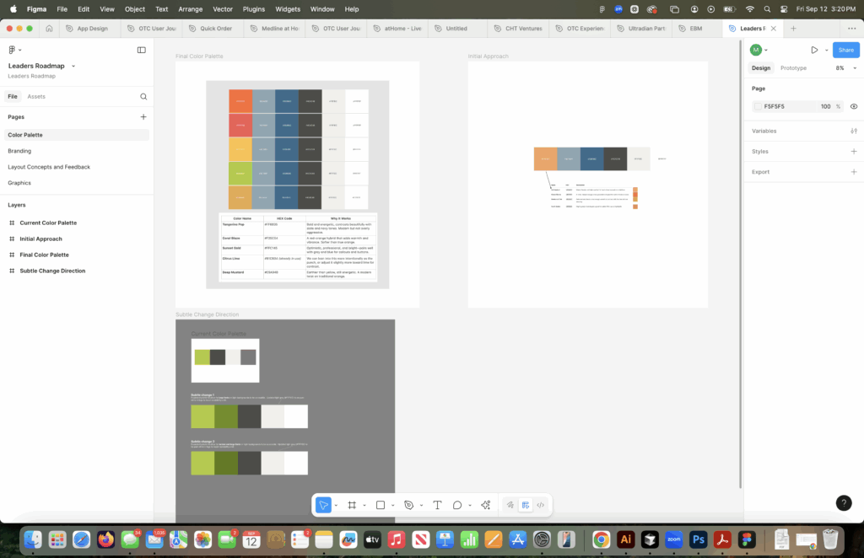
Task: Select the Frame tool in bottom toolbar
Action: 352,505
